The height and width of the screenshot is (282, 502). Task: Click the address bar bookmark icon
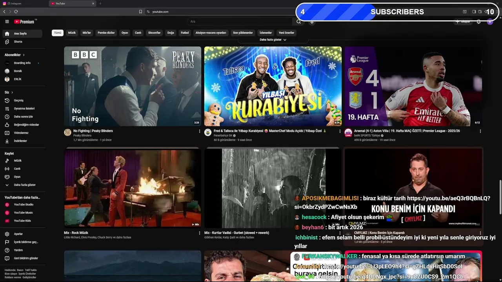click(x=140, y=12)
